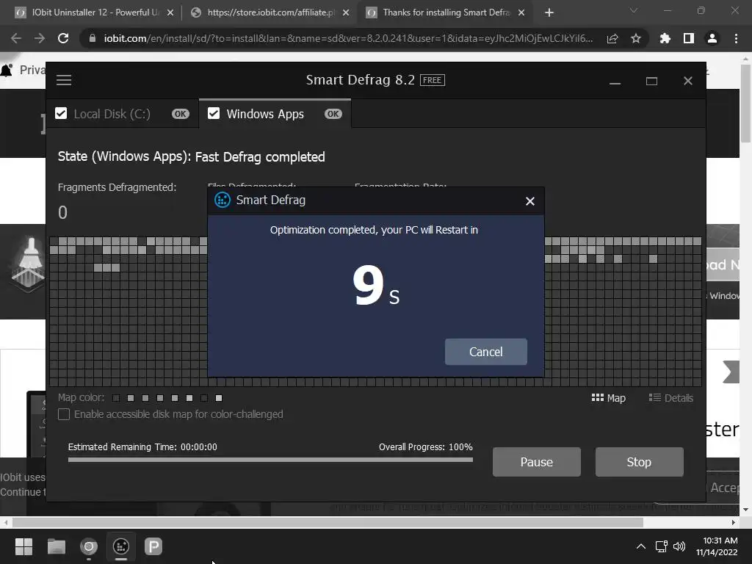Image resolution: width=752 pixels, height=564 pixels.
Task: Close the IObit Uninstaller 12 tab
Action: 170,13
